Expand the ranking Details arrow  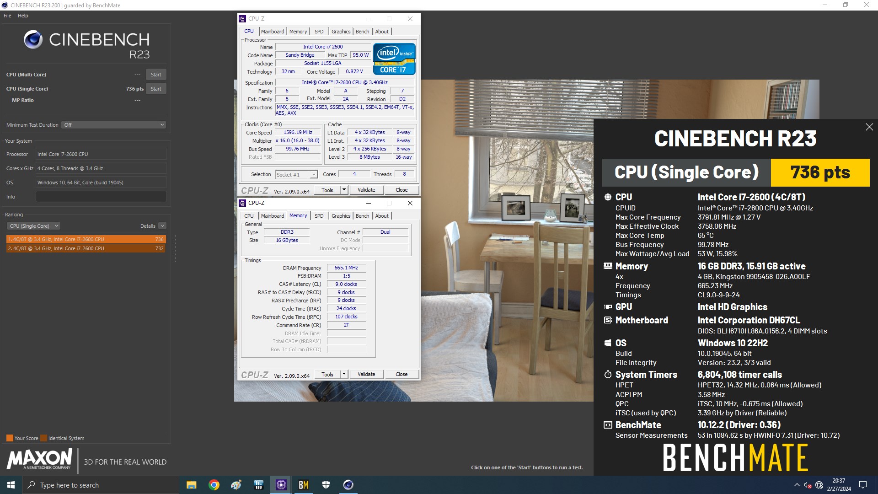click(162, 226)
